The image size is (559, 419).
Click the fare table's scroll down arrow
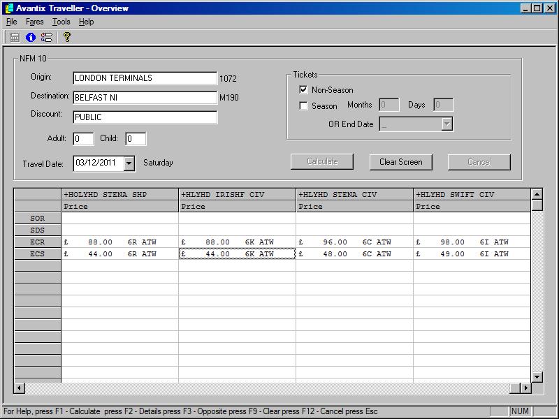click(x=537, y=376)
